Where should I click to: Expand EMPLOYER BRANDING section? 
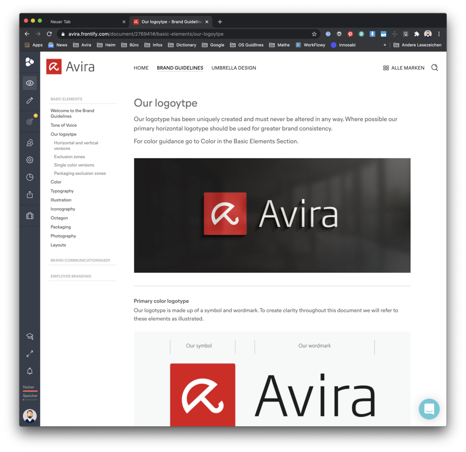(x=71, y=276)
